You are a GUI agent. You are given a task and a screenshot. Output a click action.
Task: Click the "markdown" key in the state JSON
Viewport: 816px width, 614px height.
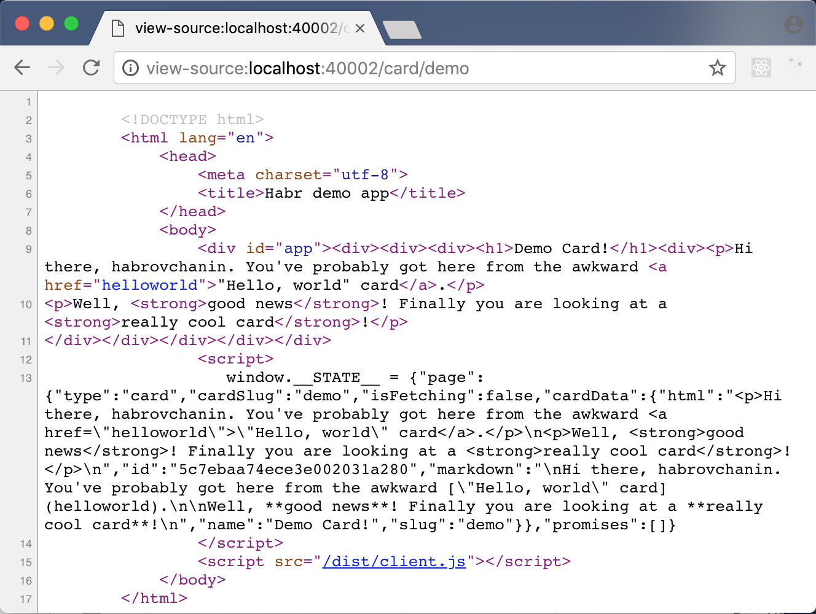pos(476,470)
